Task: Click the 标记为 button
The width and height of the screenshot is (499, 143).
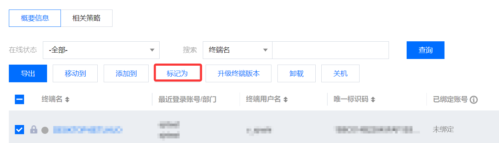Action: tap(177, 73)
